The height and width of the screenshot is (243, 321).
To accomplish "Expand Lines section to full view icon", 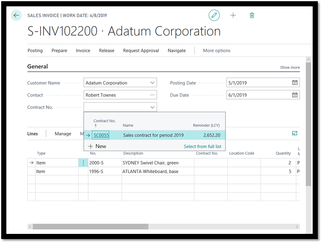I will point(294,133).
